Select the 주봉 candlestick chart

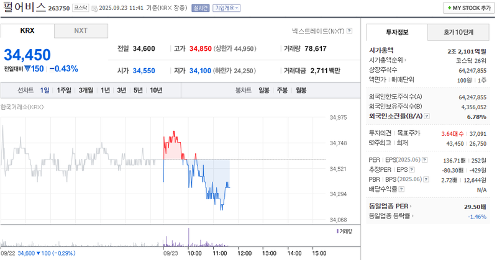coord(282,90)
